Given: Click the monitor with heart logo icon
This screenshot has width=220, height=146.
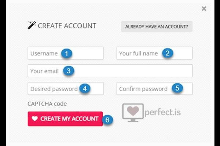Looking at the screenshot, I should (133, 113).
